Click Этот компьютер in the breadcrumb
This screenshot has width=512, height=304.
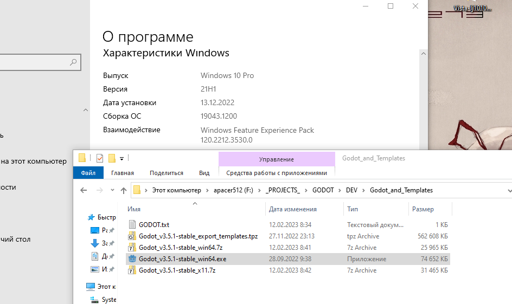pos(177,190)
